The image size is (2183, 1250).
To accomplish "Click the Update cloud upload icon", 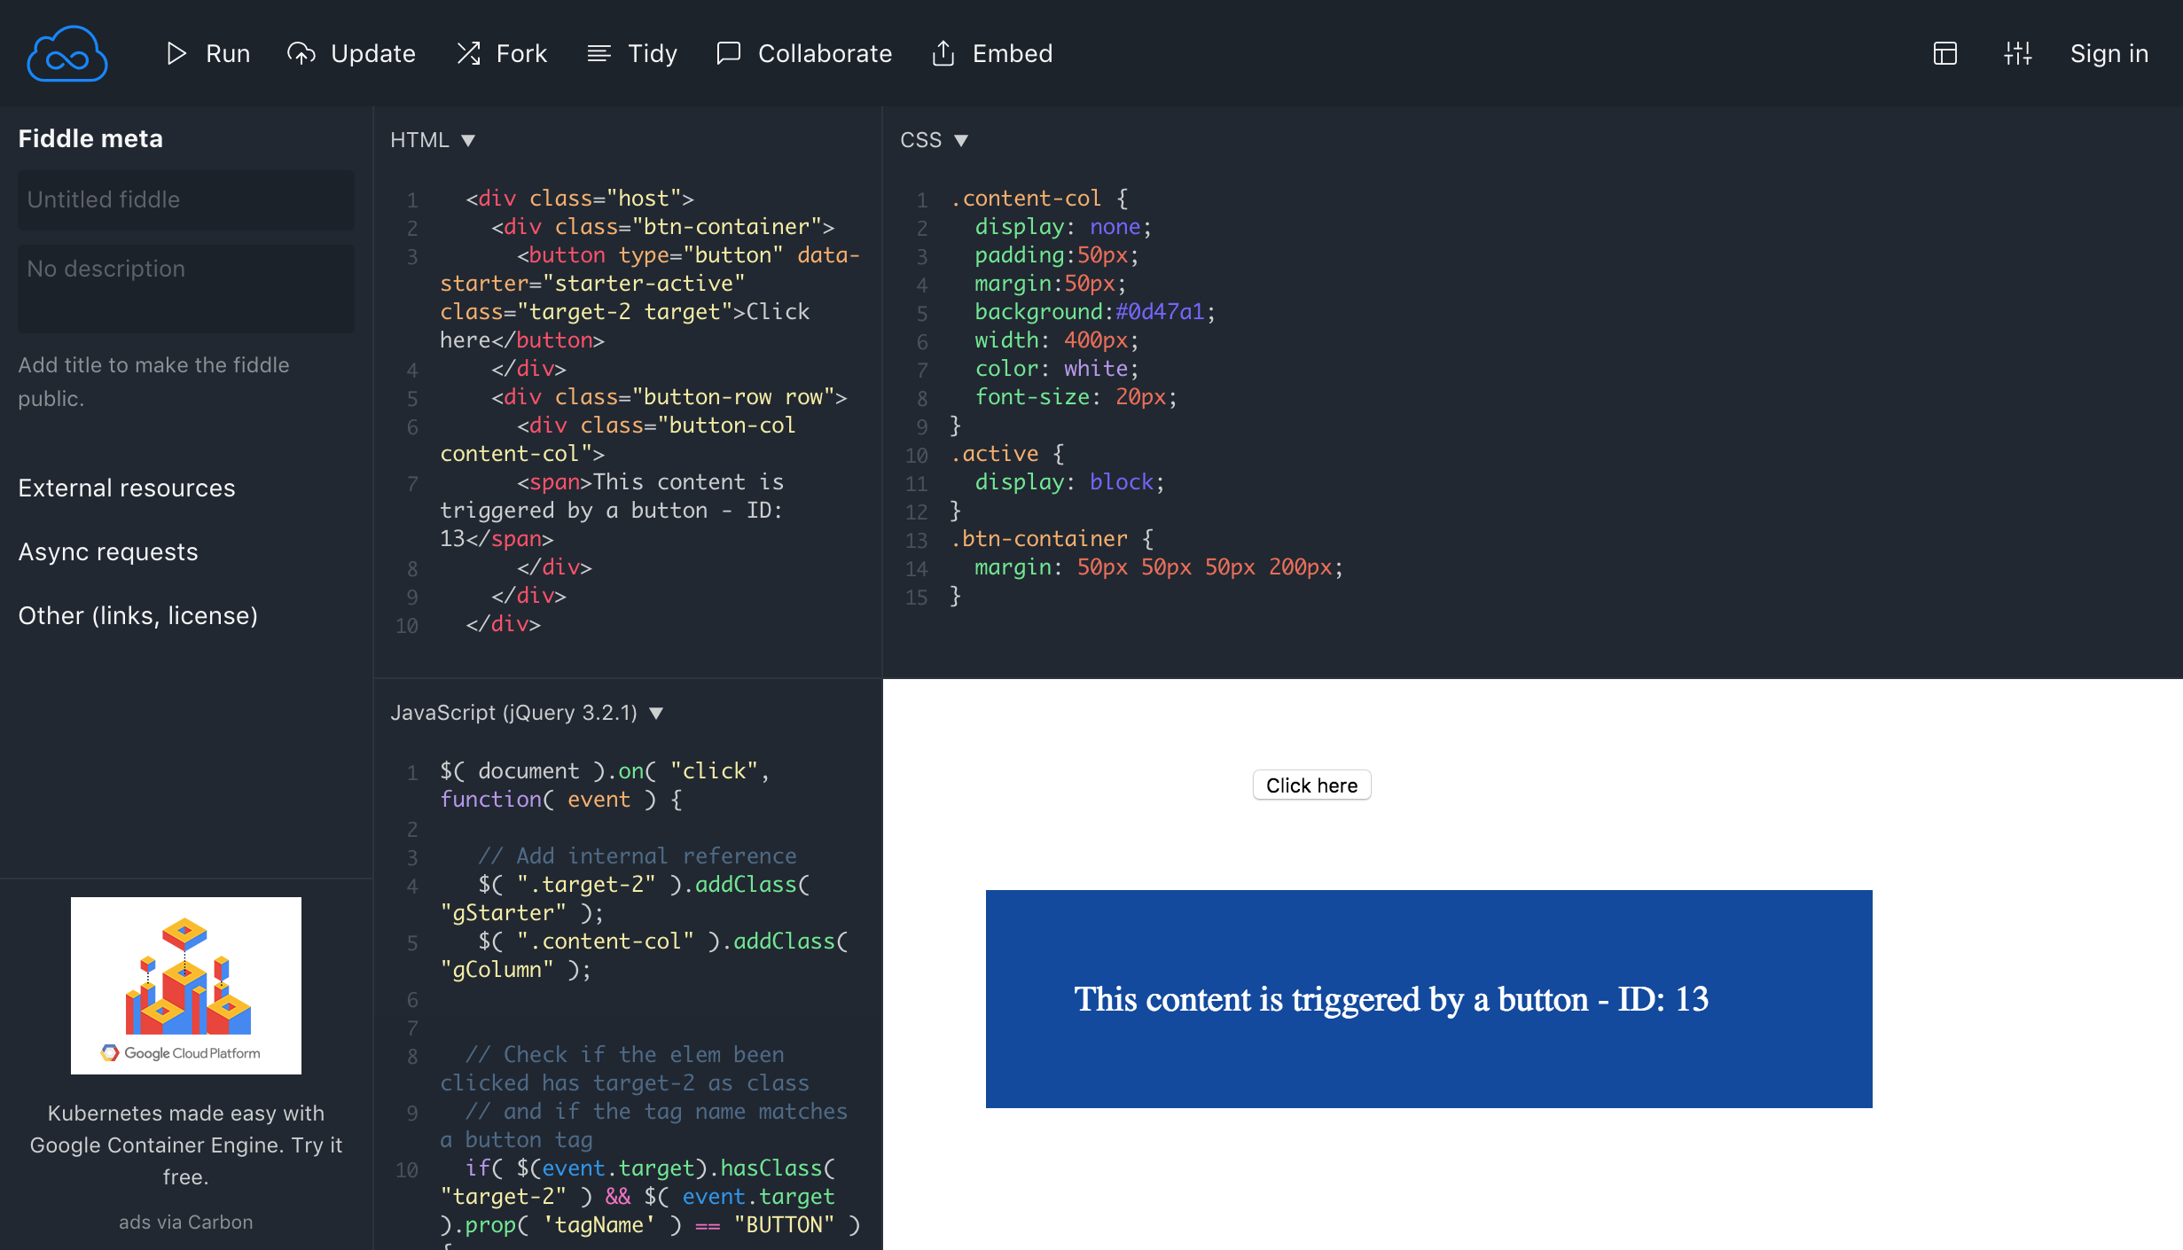I will pos(301,54).
